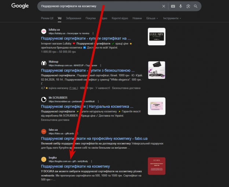Click the bogika site name text

coord(52,157)
